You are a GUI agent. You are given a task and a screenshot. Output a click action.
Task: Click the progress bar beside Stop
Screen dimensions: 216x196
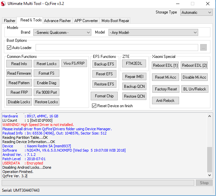point(98,183)
